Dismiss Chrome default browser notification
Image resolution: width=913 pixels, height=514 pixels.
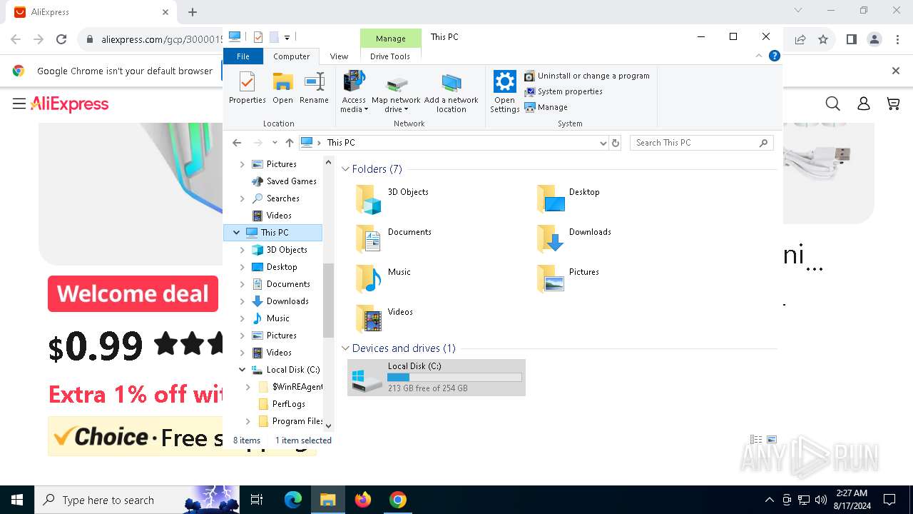(896, 71)
